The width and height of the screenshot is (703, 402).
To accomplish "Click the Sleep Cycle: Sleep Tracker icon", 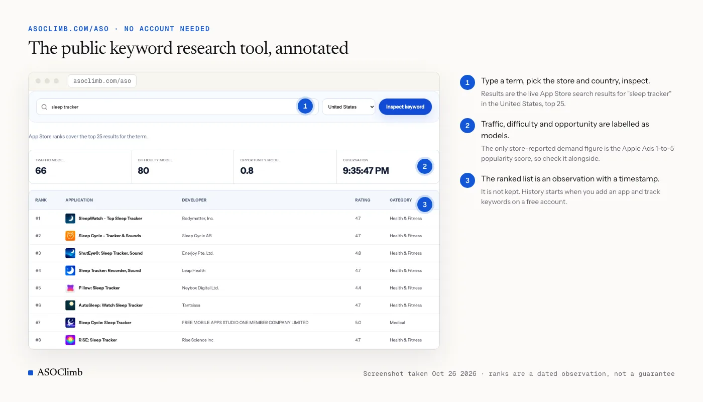I will tap(70, 323).
